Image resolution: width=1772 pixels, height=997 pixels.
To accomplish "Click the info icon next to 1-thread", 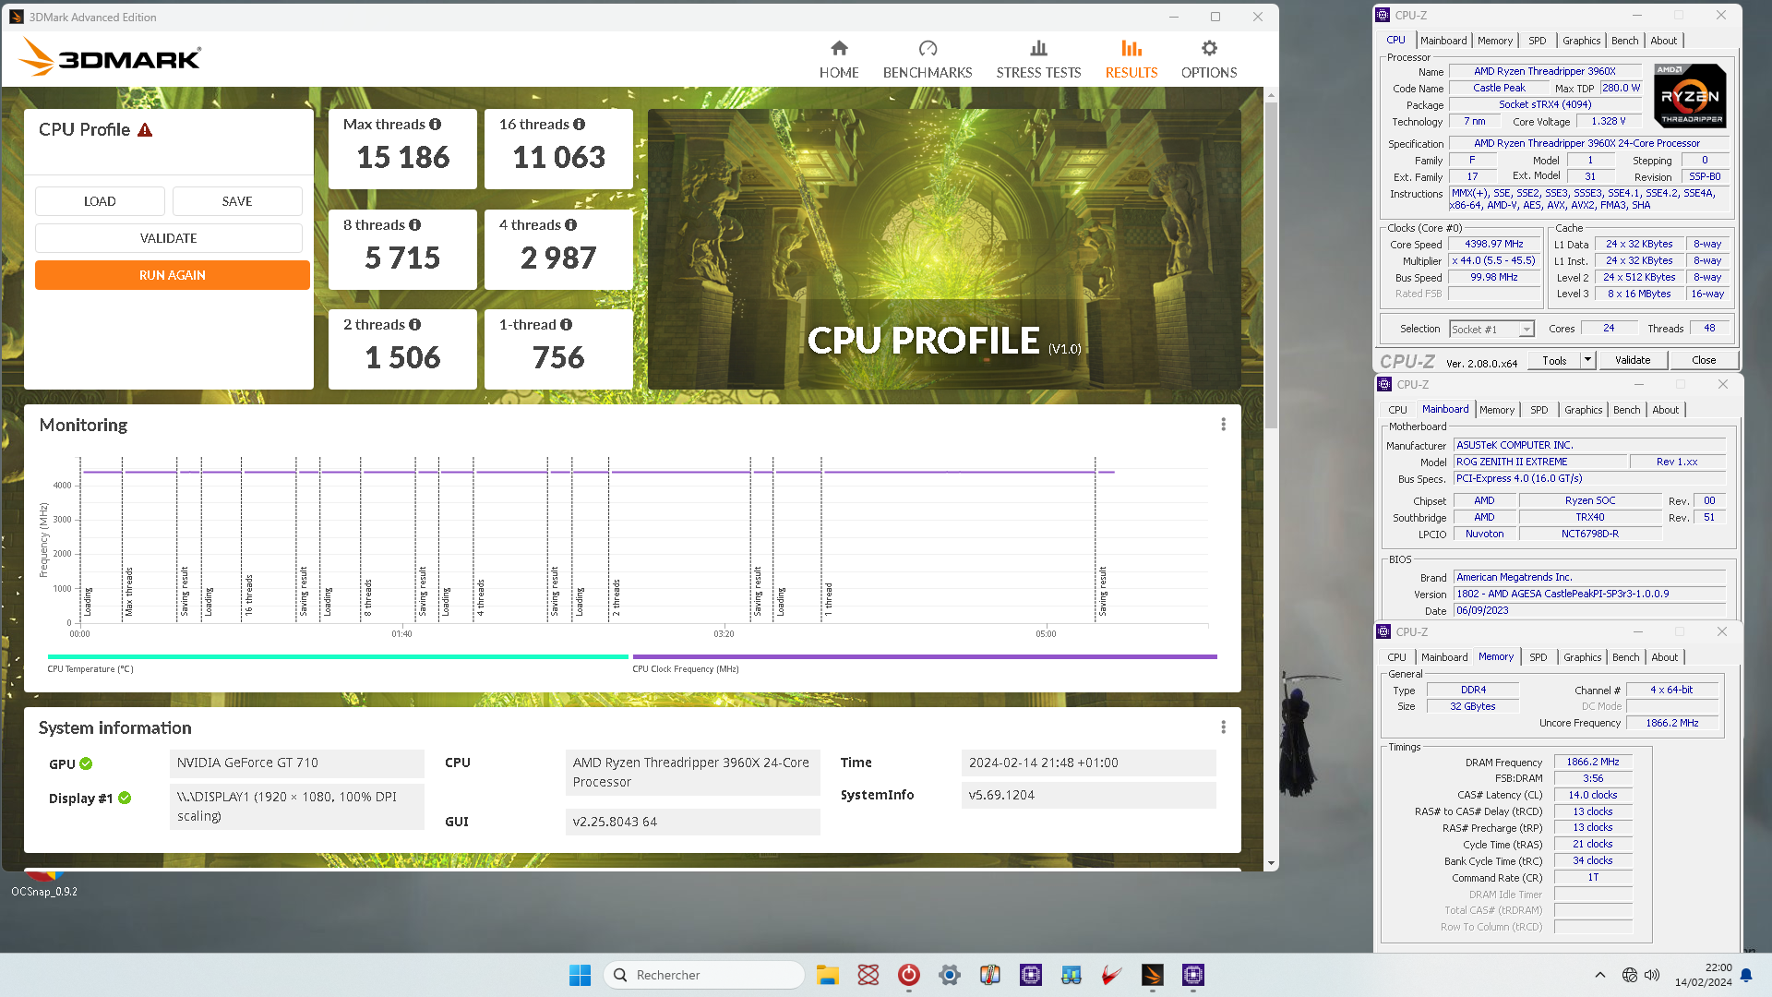I will (566, 325).
